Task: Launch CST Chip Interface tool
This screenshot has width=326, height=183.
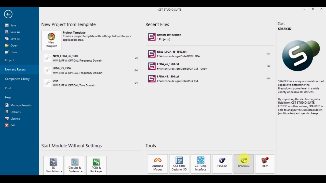Action: [201, 164]
